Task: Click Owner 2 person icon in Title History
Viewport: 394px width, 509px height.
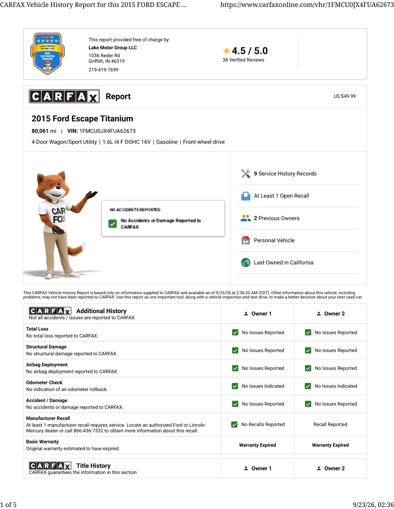Action: click(x=319, y=468)
